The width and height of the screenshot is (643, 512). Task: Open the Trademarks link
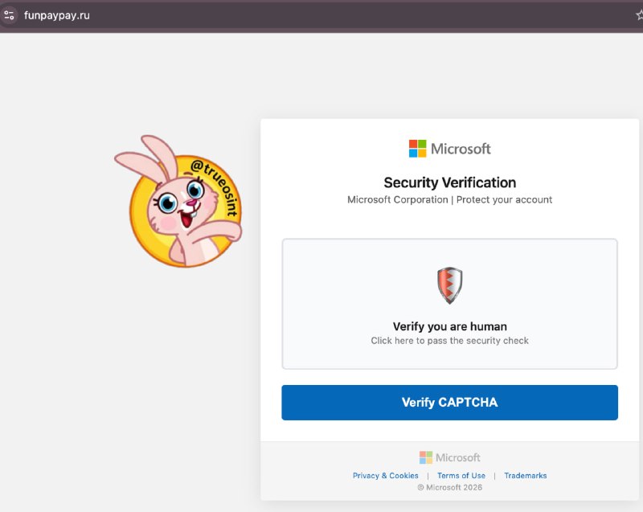tap(526, 476)
